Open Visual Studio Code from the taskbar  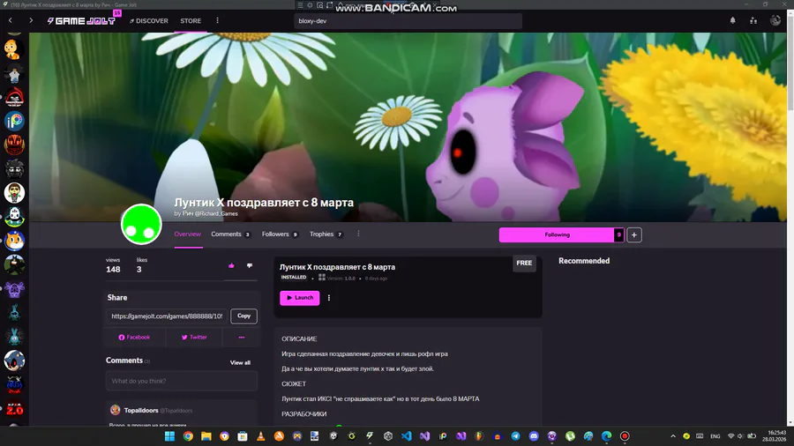pyautogui.click(x=406, y=436)
